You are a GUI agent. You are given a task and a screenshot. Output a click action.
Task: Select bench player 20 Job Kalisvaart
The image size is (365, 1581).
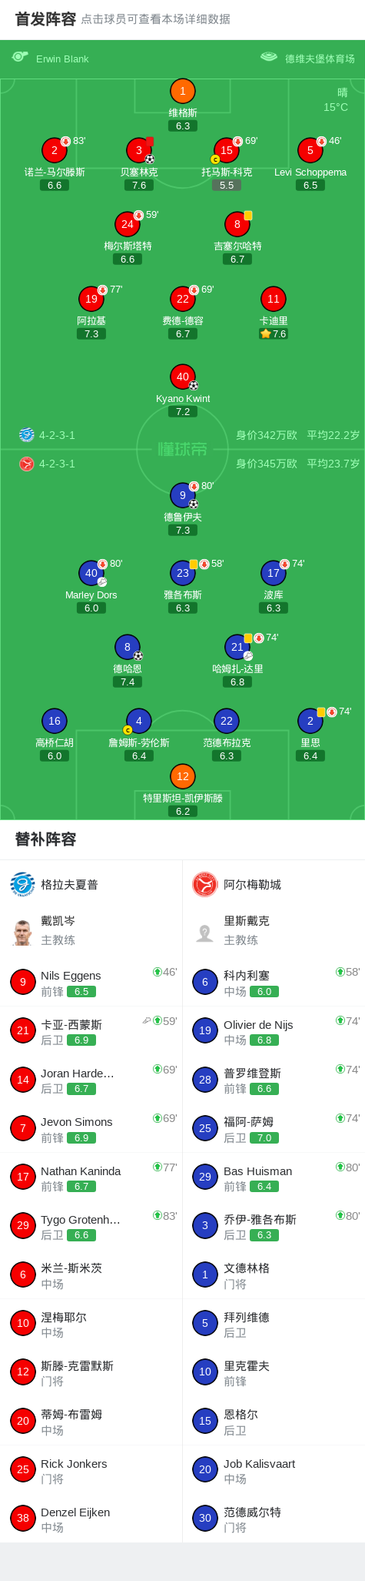point(274,1469)
